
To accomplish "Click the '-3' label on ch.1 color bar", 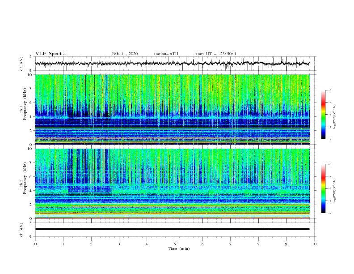I will point(329,90).
